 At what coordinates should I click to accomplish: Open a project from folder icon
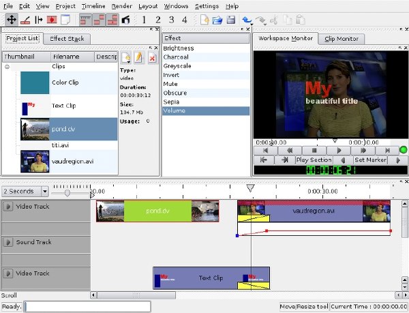pyautogui.click(x=217, y=20)
